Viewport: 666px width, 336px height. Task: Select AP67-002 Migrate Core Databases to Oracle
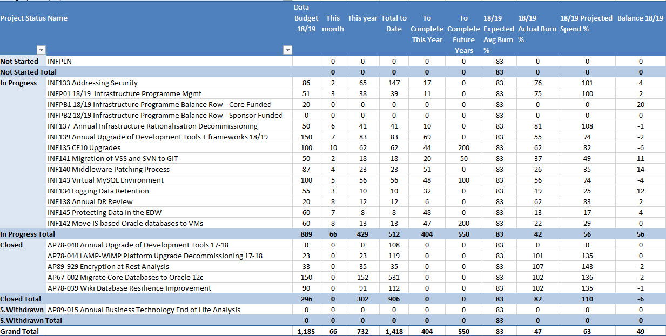125,277
